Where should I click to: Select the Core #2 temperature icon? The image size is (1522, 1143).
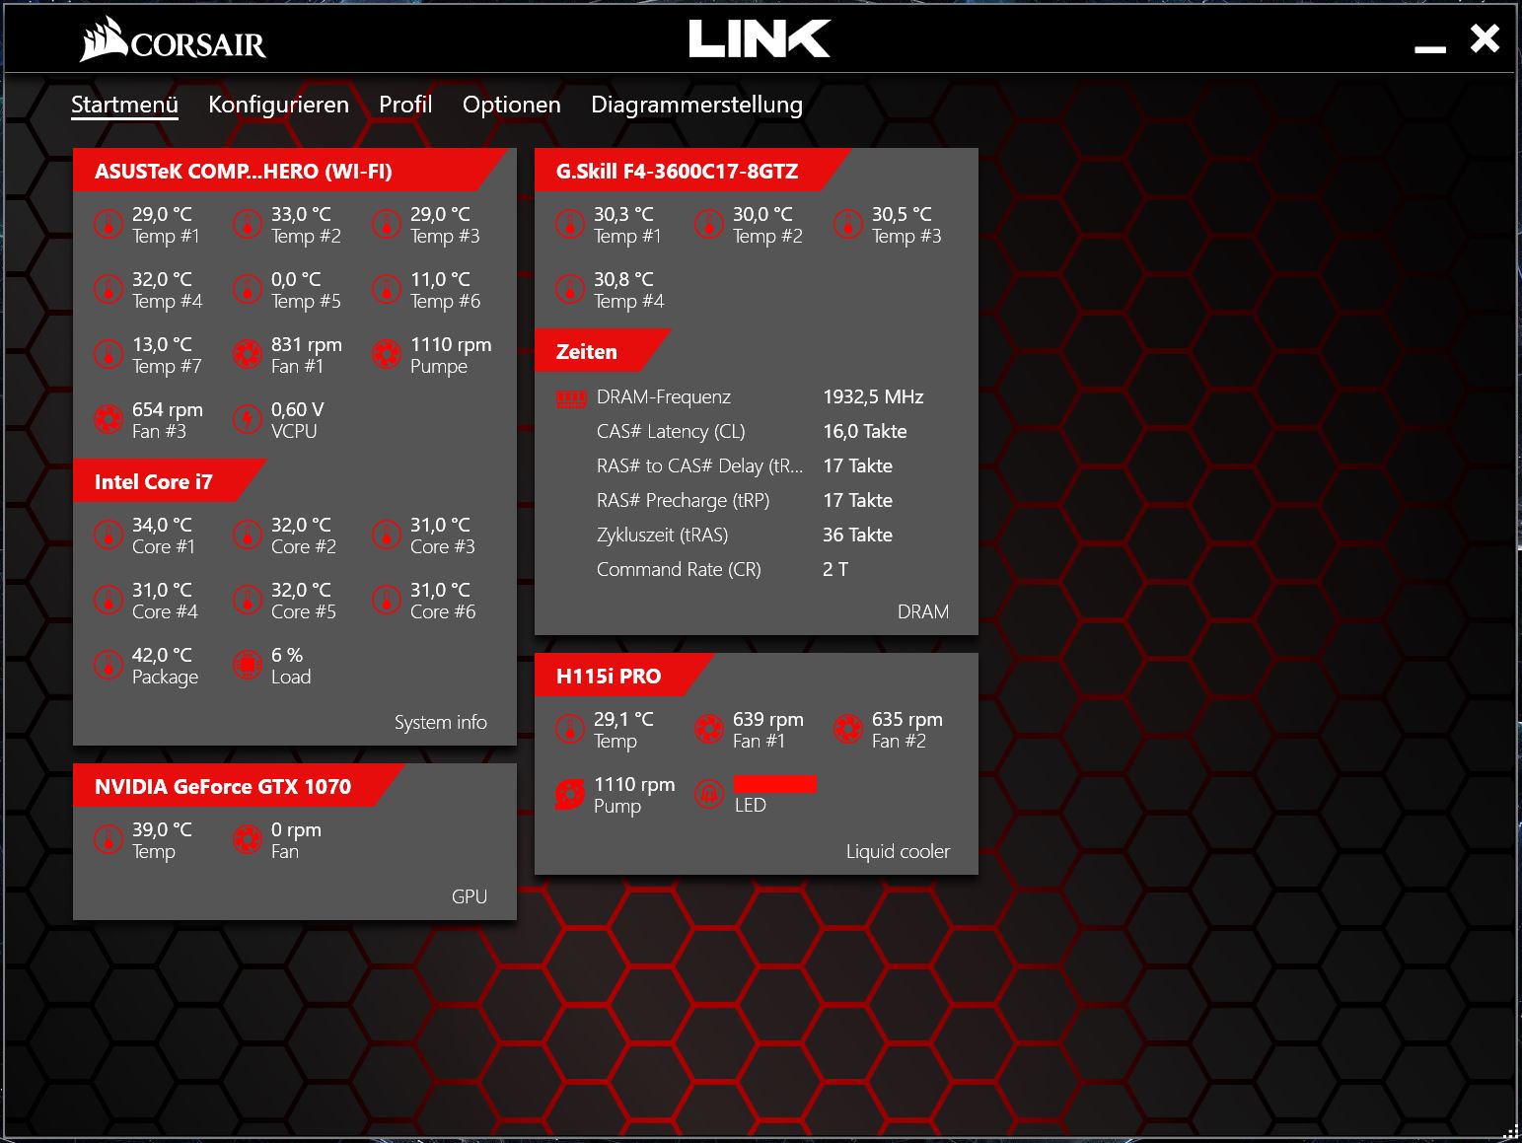pyautogui.click(x=247, y=535)
